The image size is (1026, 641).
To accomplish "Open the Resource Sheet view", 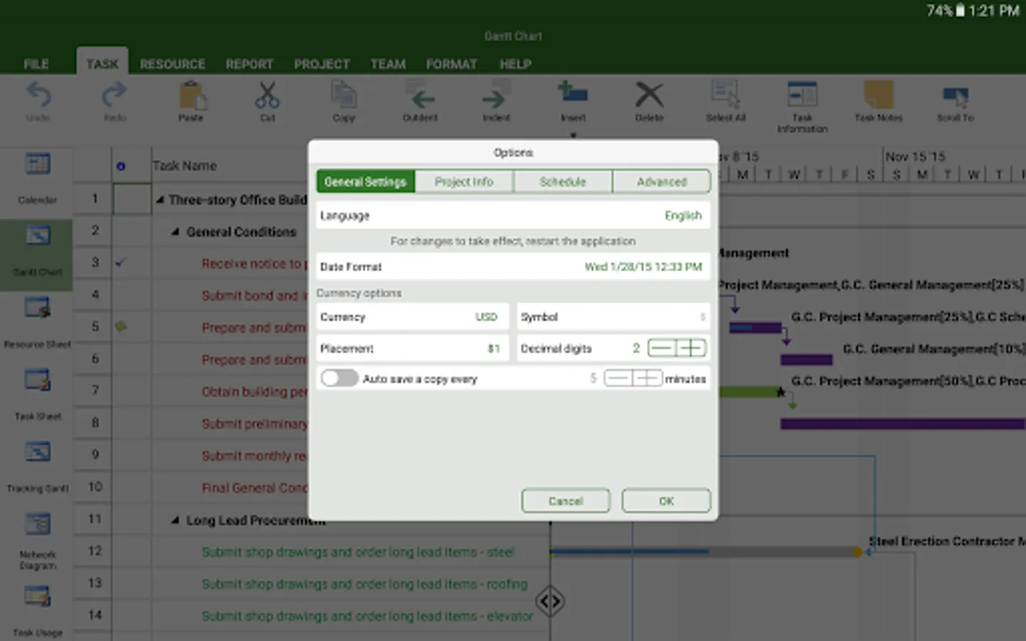I will point(37,309).
